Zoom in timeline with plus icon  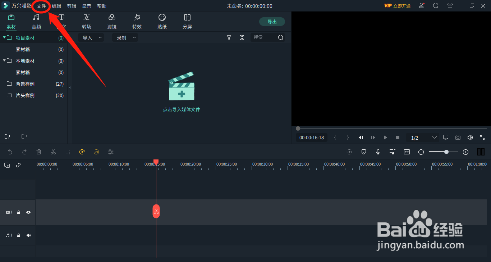click(x=465, y=152)
